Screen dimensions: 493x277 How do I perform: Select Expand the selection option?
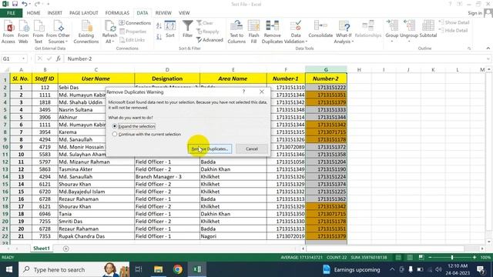(x=134, y=126)
